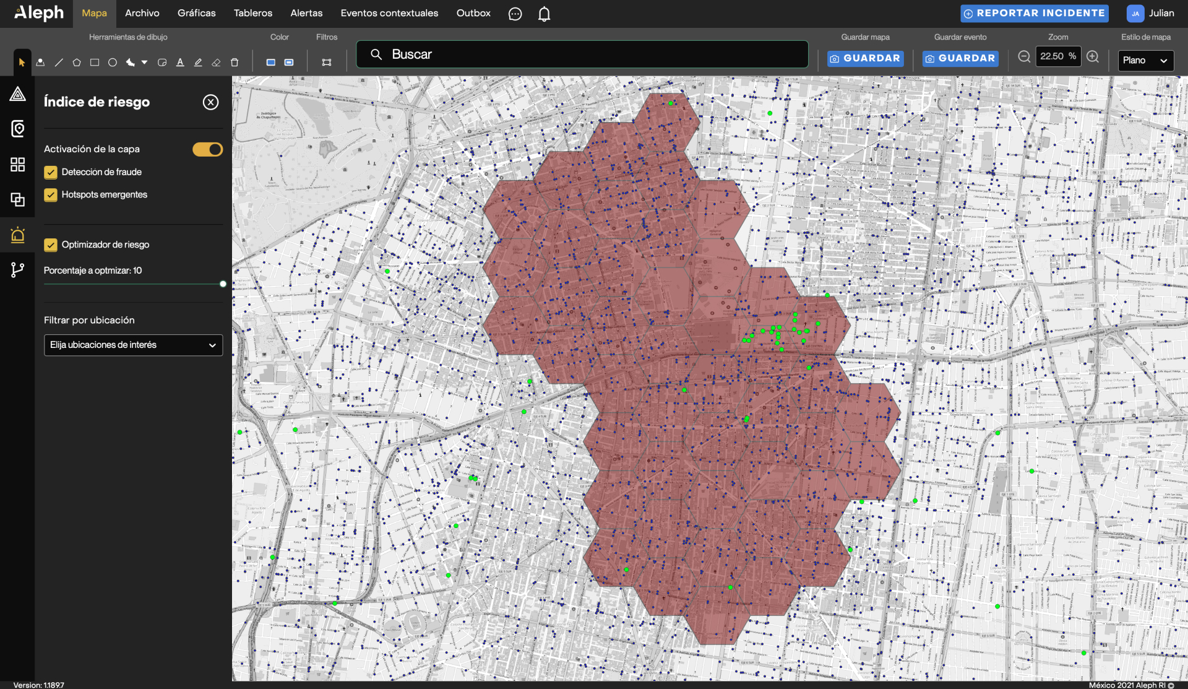Go to the Gráficas tab

click(x=197, y=13)
